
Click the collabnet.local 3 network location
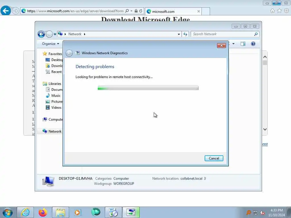point(193,179)
